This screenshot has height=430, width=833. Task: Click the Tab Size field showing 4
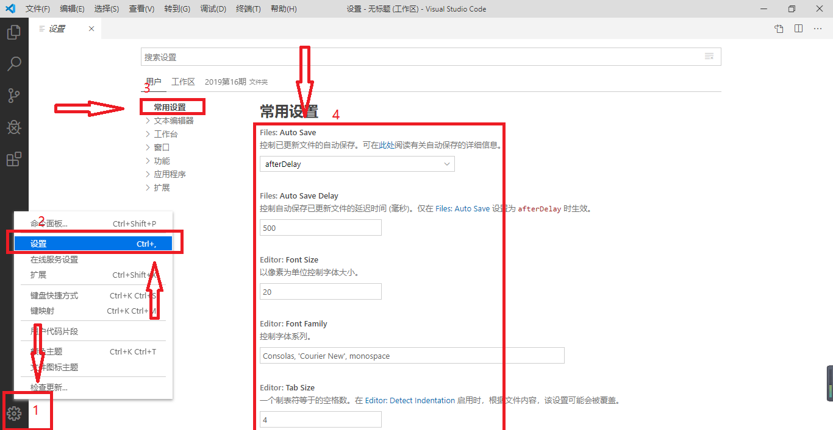pos(321,420)
